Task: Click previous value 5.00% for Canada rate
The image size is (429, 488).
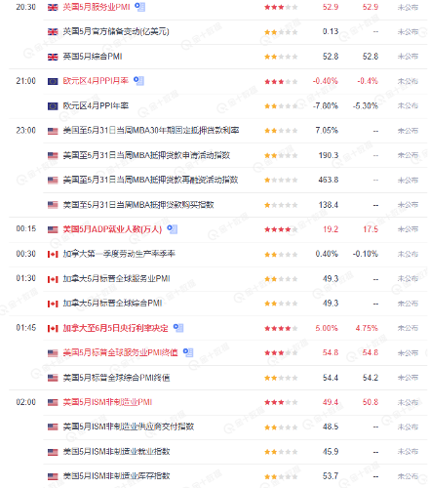Action: pos(327,328)
